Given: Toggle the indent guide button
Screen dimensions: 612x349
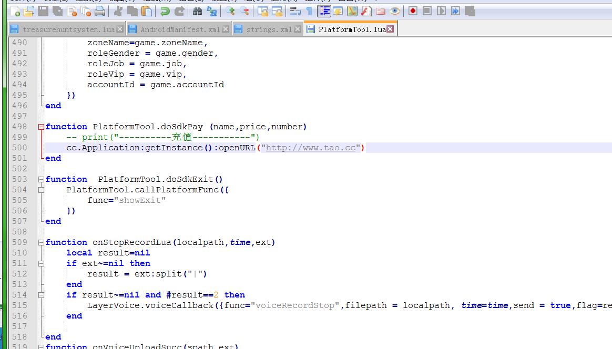Looking at the screenshot, I should [324, 11].
